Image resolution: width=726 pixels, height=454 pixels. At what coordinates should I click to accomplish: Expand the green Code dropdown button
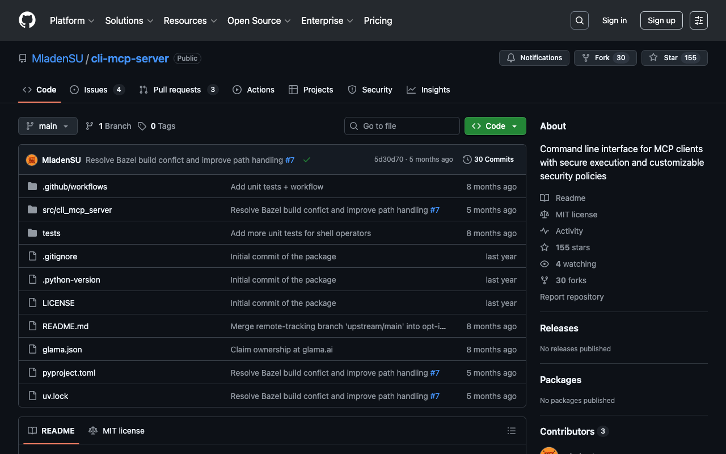point(495,126)
